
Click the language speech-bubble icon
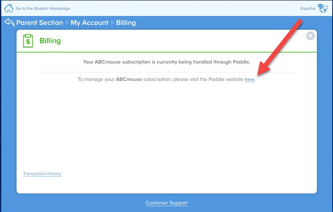pos(322,8)
